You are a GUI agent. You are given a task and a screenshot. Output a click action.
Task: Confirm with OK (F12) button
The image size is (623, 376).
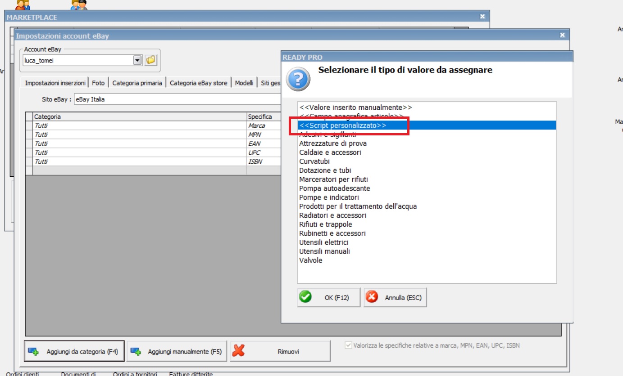[329, 297]
